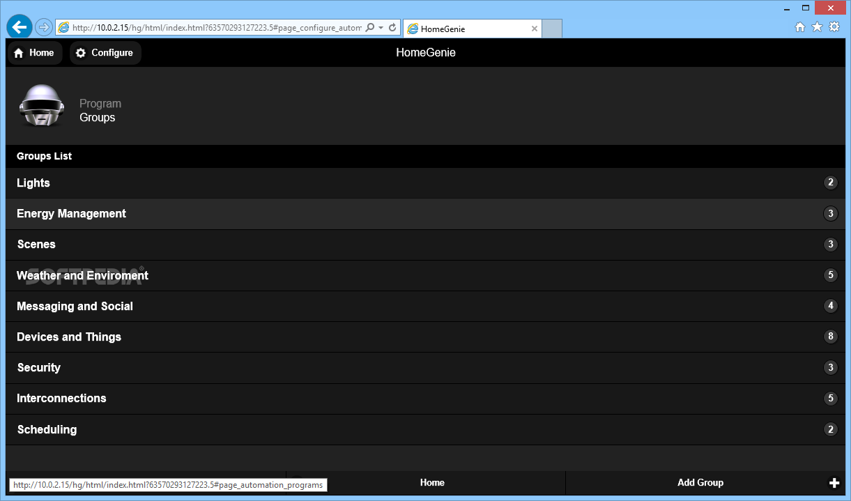Go back with the browser back arrow

tap(20, 26)
